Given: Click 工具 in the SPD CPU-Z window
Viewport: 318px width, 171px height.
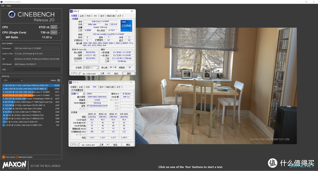Looking at the screenshot, I should point(101,145).
